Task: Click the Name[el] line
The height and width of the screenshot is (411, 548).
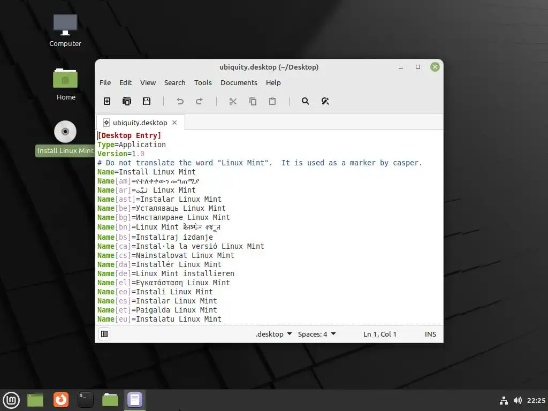Action: 164,283
